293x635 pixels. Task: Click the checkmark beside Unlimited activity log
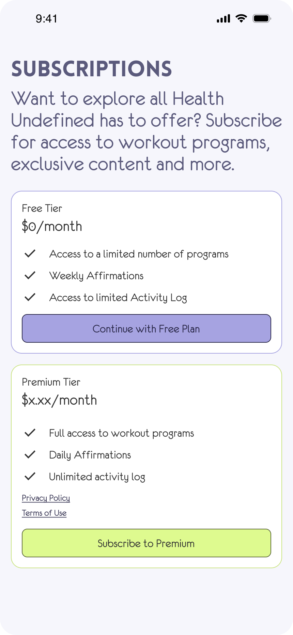tap(30, 476)
